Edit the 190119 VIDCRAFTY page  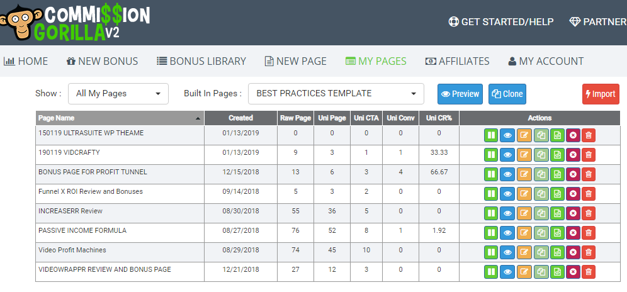(x=524, y=155)
